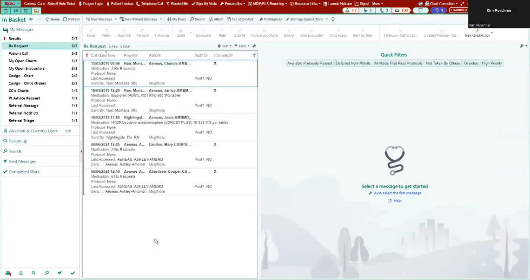
Task: Select the In Basket envelope icon tab
Action: 36,11
